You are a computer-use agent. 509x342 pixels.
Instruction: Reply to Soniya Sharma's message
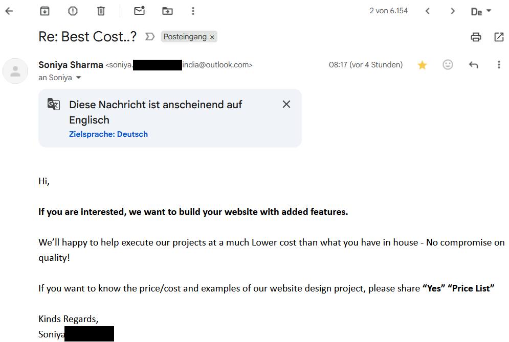[473, 65]
